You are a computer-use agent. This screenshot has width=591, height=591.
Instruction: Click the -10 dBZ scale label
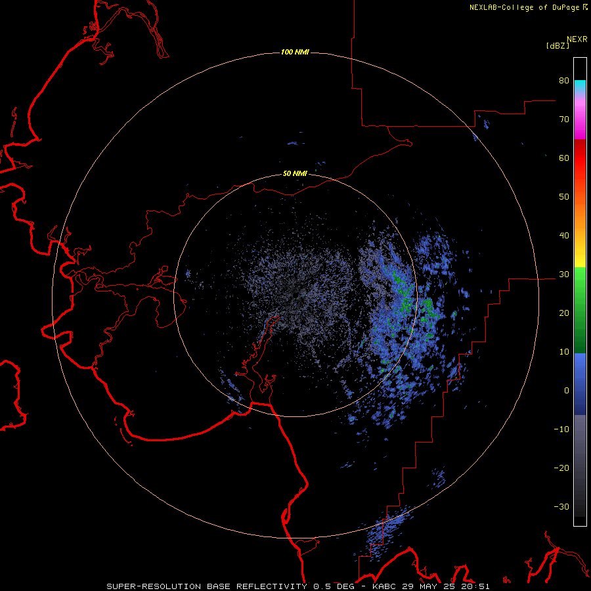[x=561, y=429]
